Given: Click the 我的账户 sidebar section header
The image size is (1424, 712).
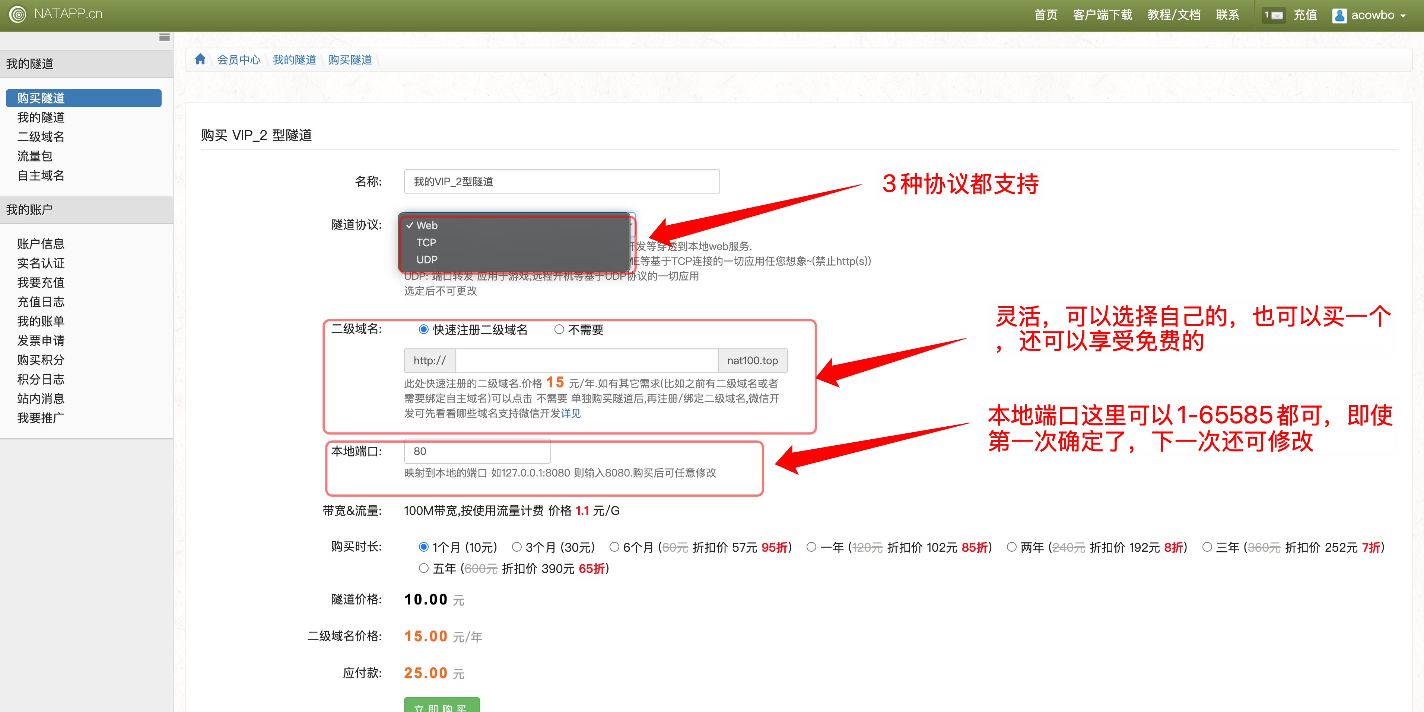Looking at the screenshot, I should point(86,209).
